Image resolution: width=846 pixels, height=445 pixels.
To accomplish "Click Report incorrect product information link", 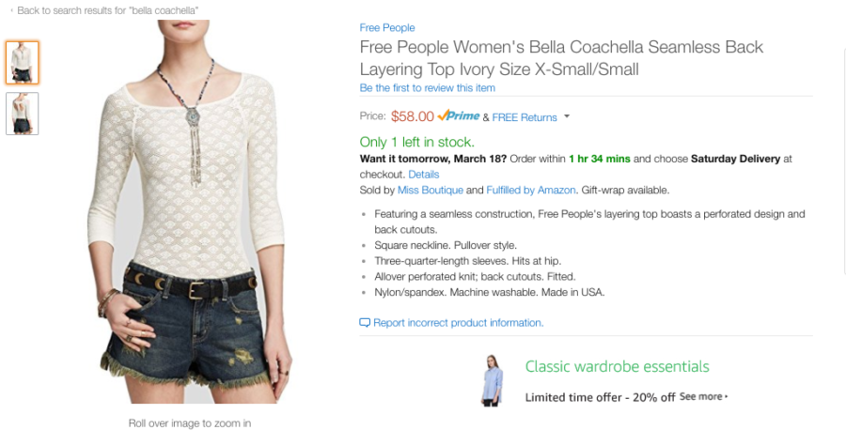I will pos(458,323).
